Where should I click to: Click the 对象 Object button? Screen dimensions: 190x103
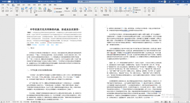tap(136, 12)
